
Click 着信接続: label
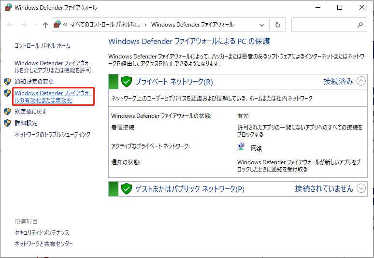123,128
